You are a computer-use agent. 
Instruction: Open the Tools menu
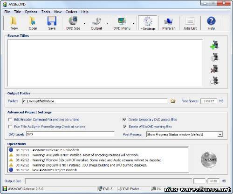pyautogui.click(x=46, y=12)
